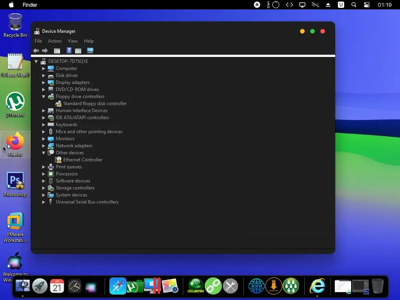Expand Universal Serial Bus controllers
The height and width of the screenshot is (300, 400).
coord(44,202)
